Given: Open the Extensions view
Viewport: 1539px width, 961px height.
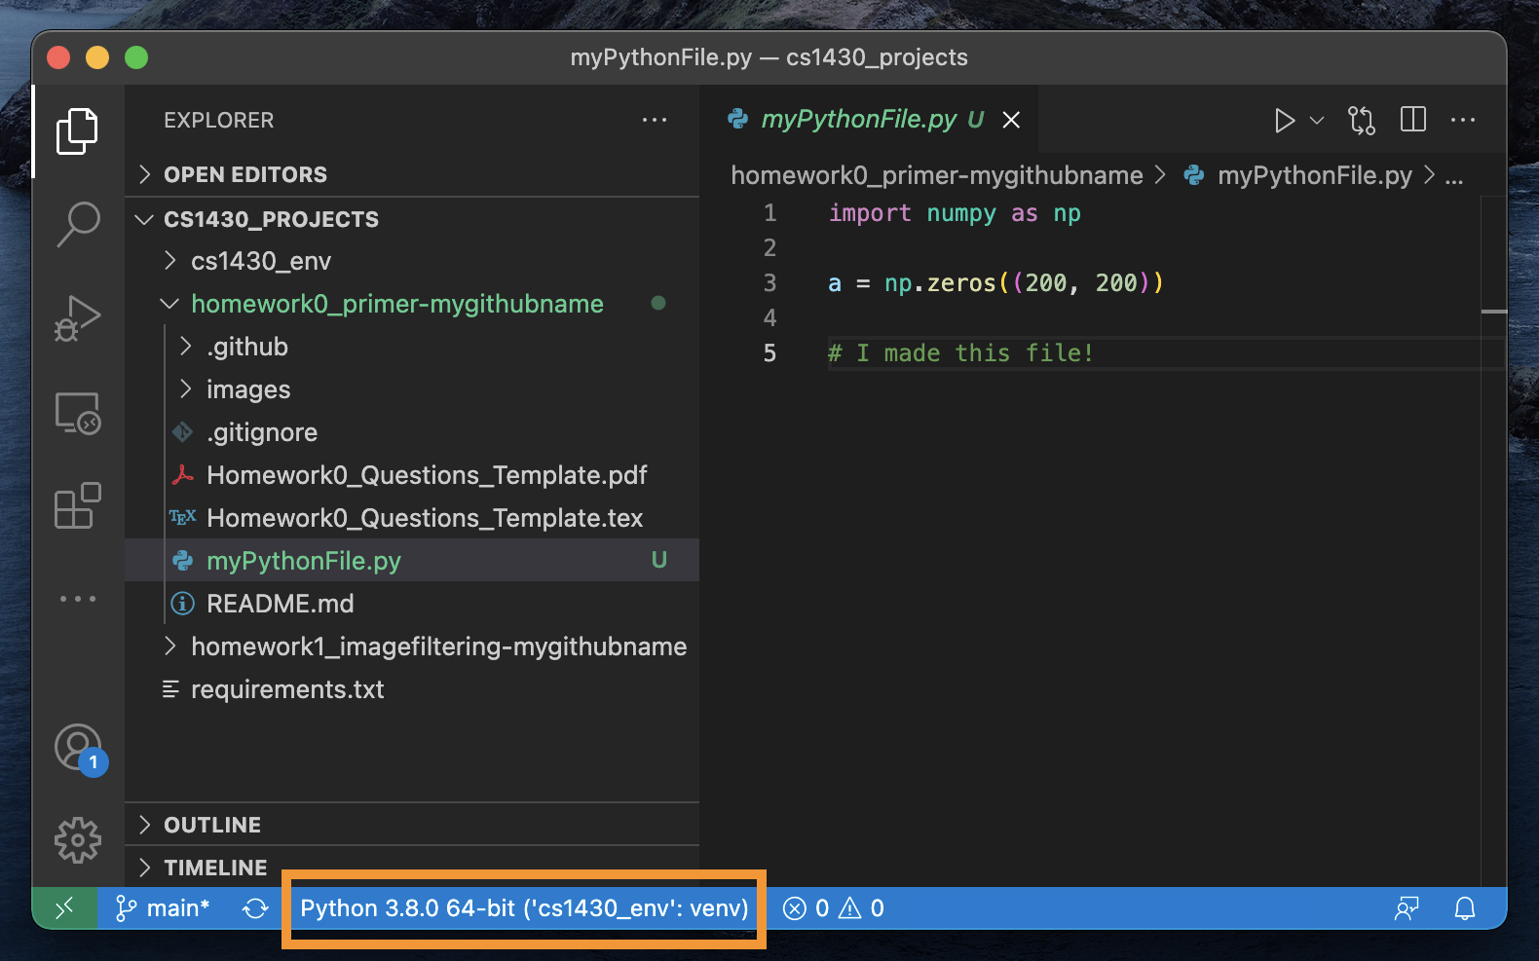Looking at the screenshot, I should pos(78,506).
